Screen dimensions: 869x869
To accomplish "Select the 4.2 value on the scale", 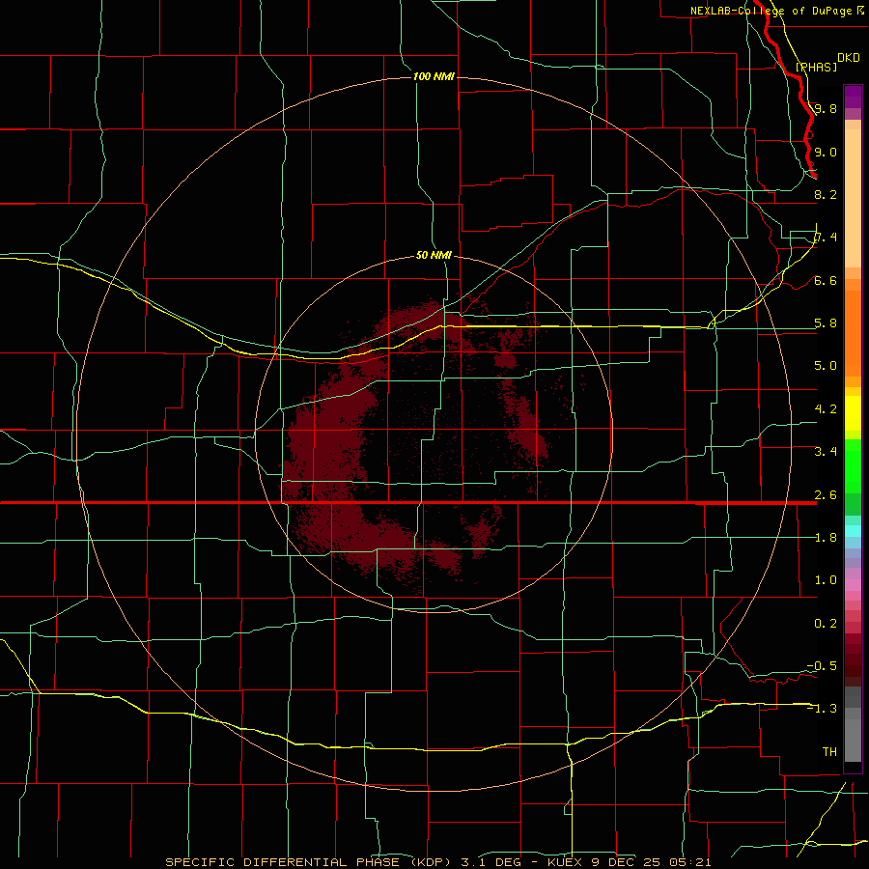I will click(x=826, y=408).
